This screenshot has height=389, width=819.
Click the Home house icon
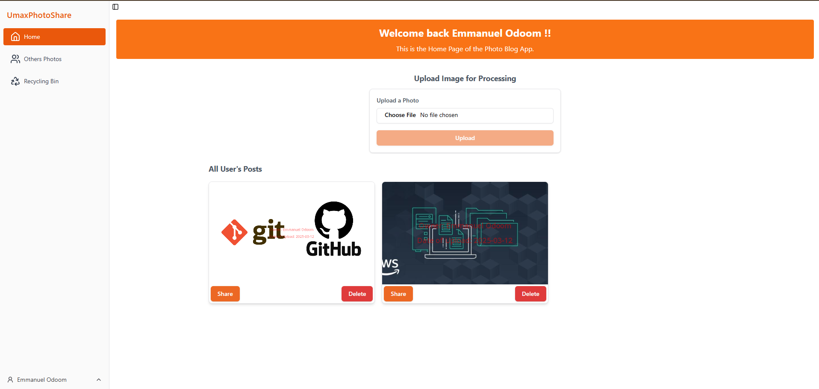coord(15,37)
